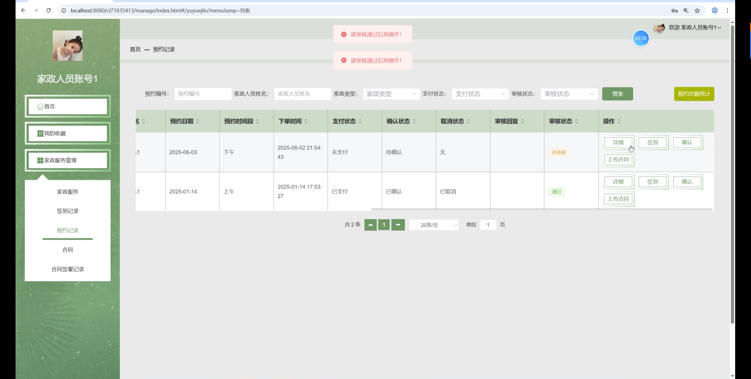Click the sidebar profile avatar photo
The image size is (751, 379).
click(x=67, y=45)
